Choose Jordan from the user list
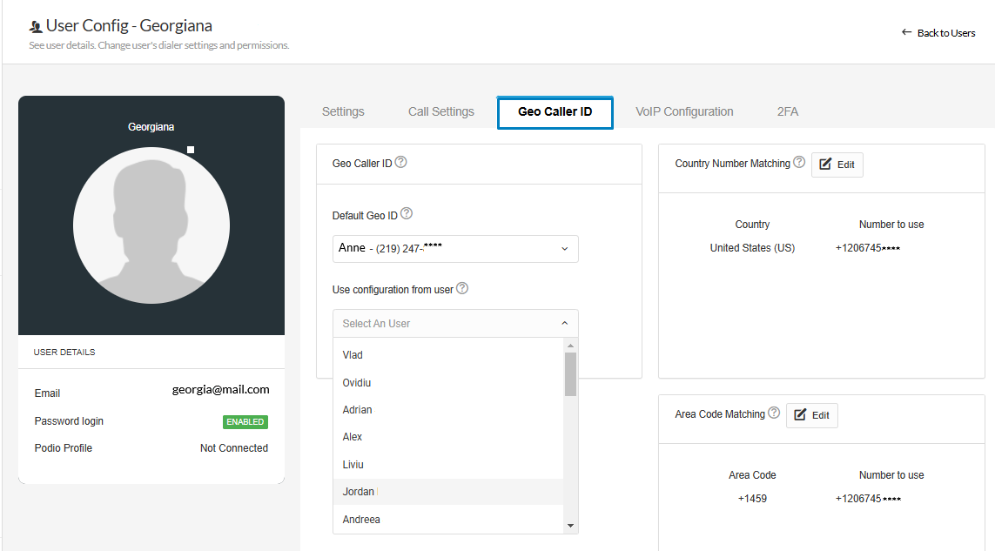Image resolution: width=995 pixels, height=551 pixels. (359, 492)
